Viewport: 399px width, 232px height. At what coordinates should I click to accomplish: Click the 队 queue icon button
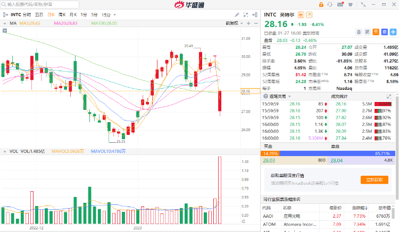click(x=367, y=32)
